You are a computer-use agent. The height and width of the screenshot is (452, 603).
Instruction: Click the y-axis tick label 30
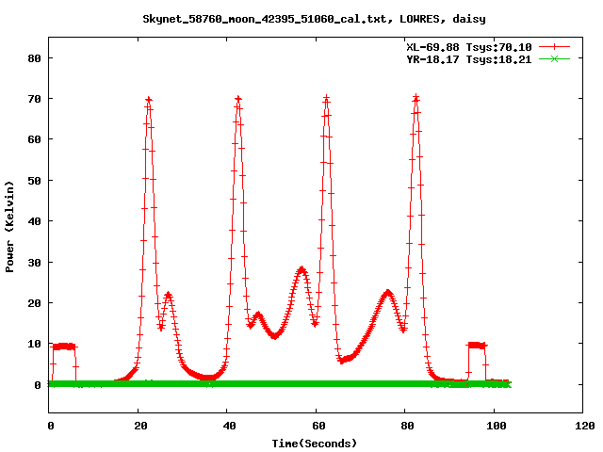[34, 263]
